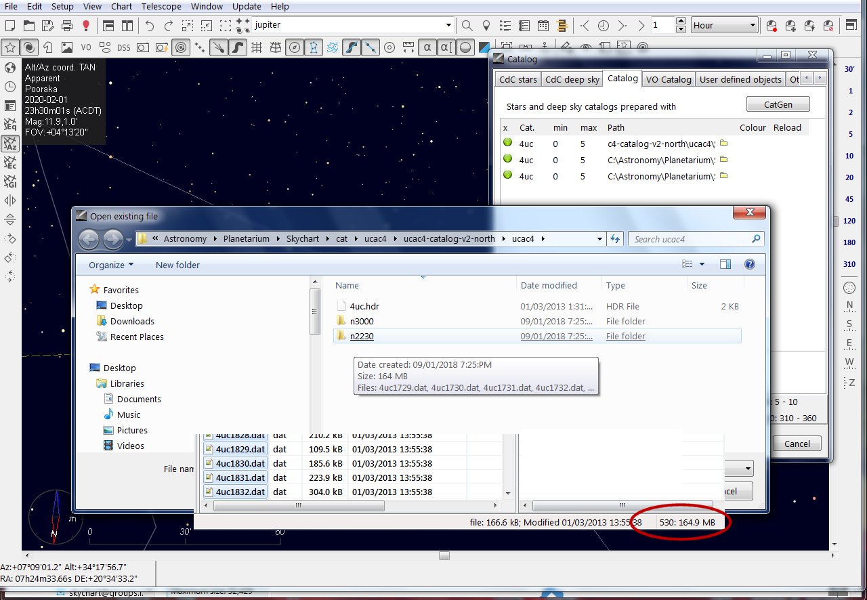Set time to now clock icon

click(x=603, y=26)
